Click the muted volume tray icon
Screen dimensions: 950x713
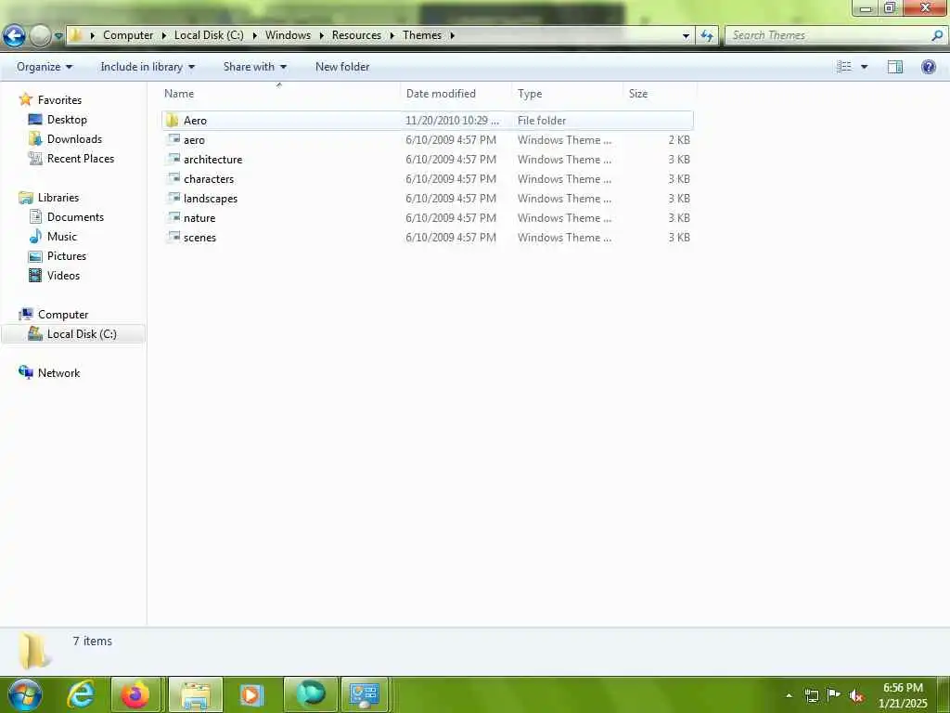click(855, 695)
